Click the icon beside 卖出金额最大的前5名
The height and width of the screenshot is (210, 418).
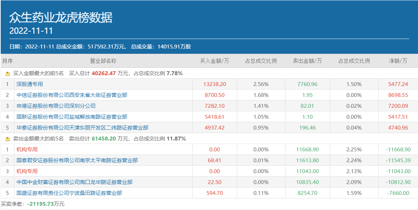[x=8, y=139]
